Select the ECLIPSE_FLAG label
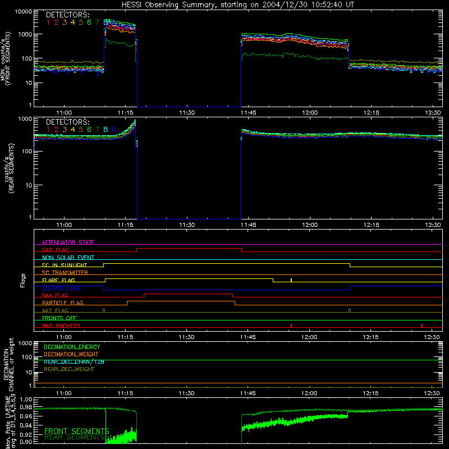Screen dimensions: 449x449 click(61, 288)
